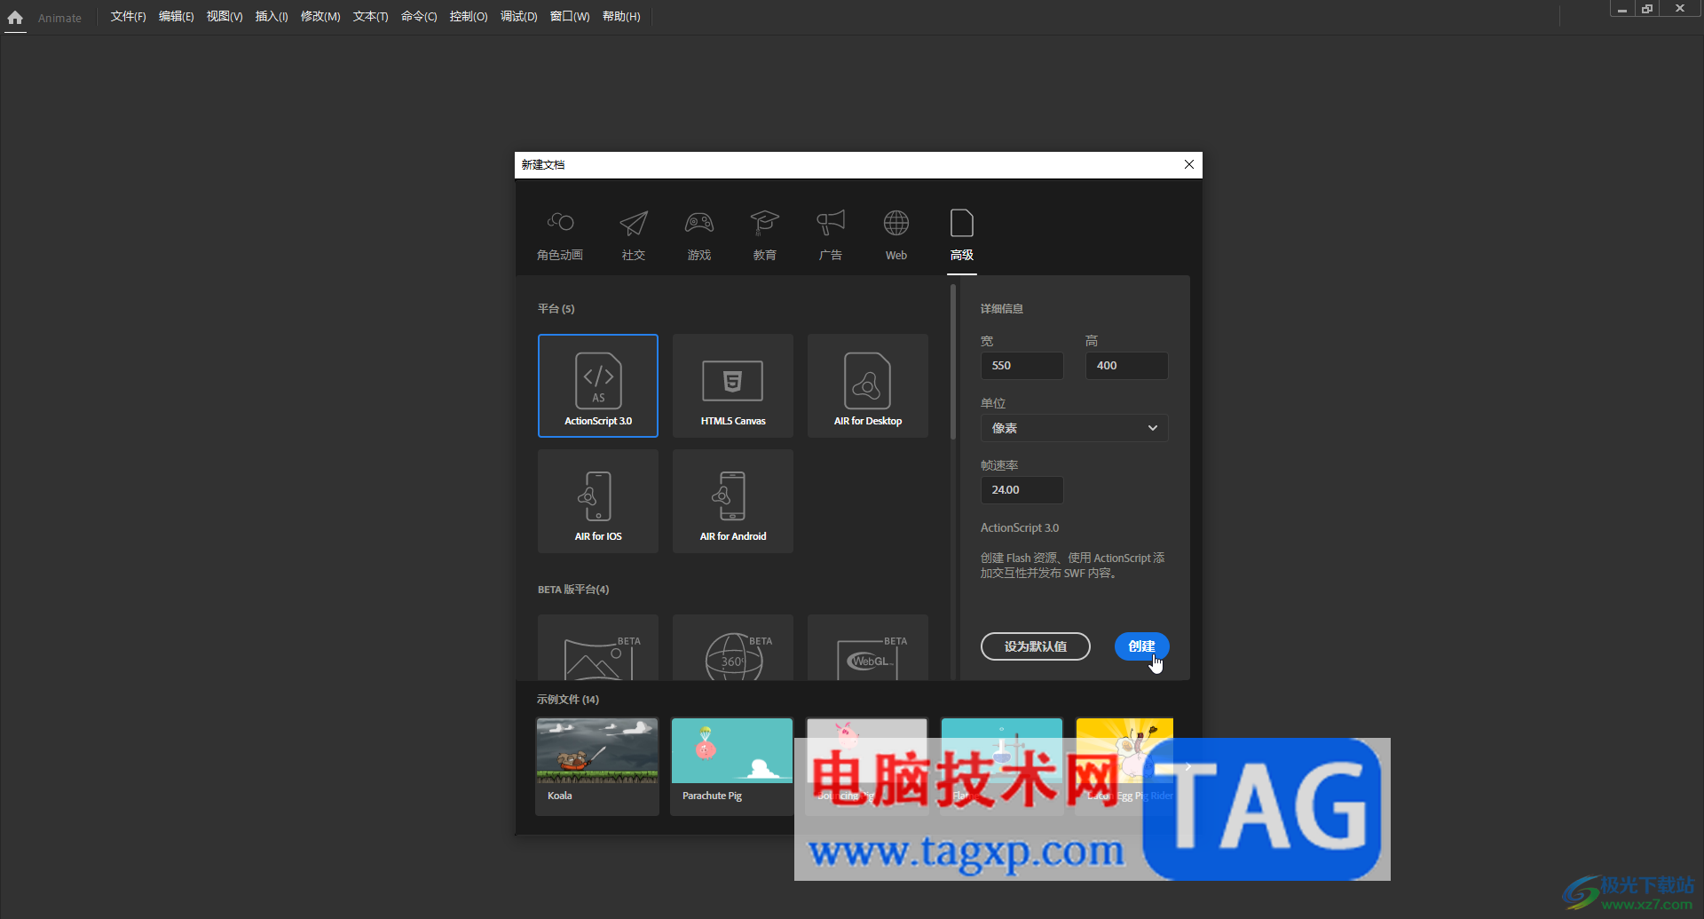Select the 游戏 gamepad category

point(699,234)
